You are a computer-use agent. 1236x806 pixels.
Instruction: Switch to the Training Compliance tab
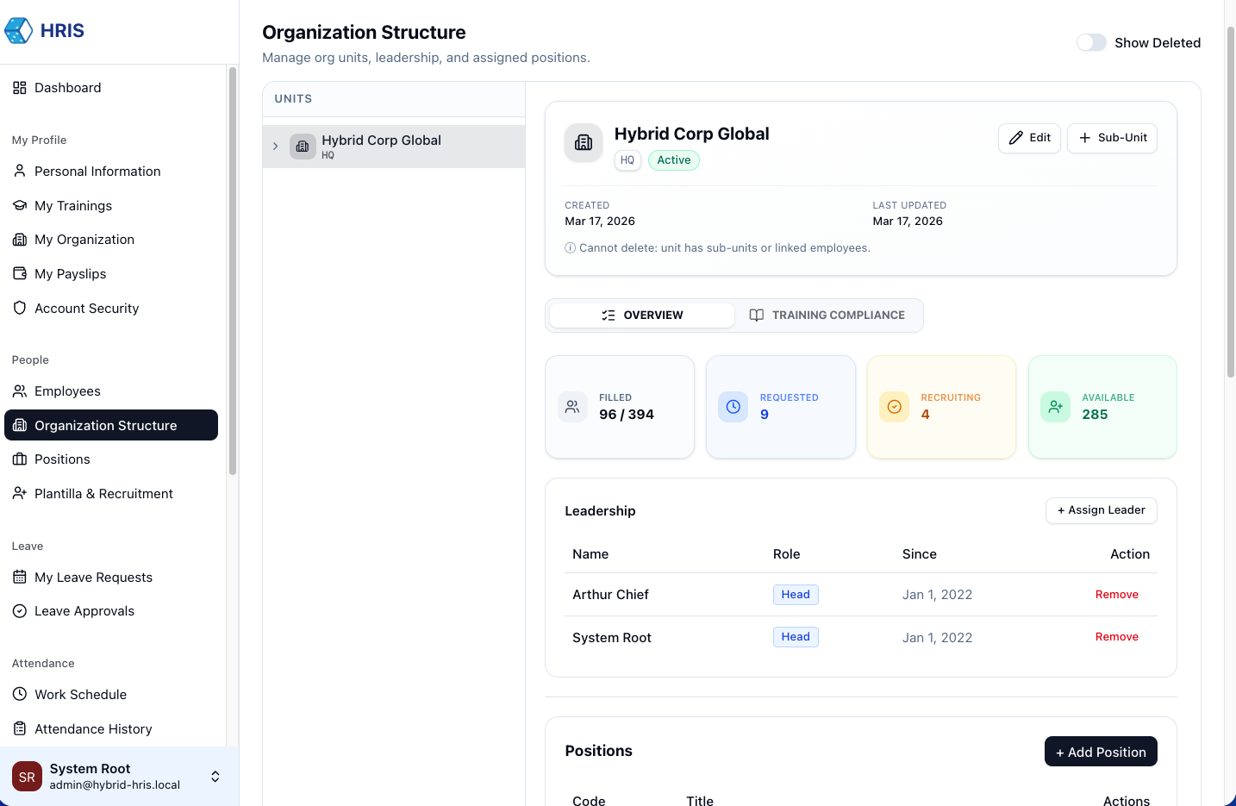click(x=827, y=316)
